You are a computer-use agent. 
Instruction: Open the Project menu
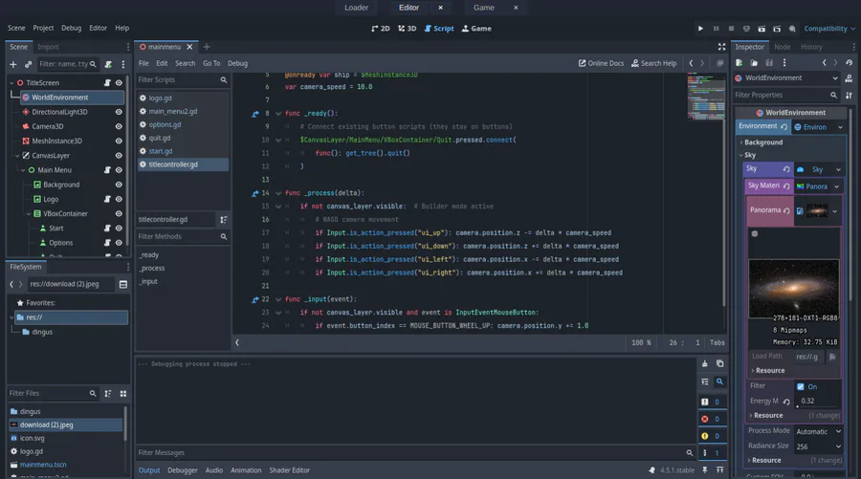tap(43, 28)
